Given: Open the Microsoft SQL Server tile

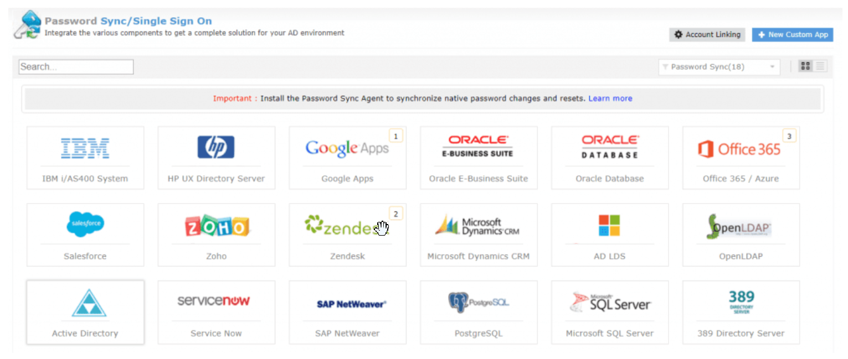Looking at the screenshot, I should (x=609, y=312).
